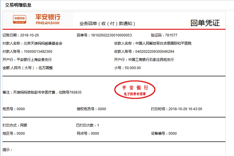The image size is (234, 156).
Task: Select payee account 0402022209300046294
Action: [155, 52]
